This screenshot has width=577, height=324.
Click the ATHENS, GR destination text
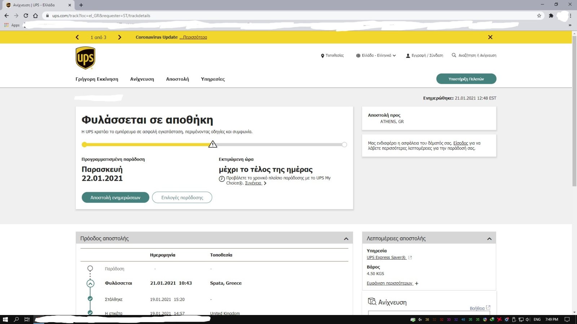click(x=392, y=122)
